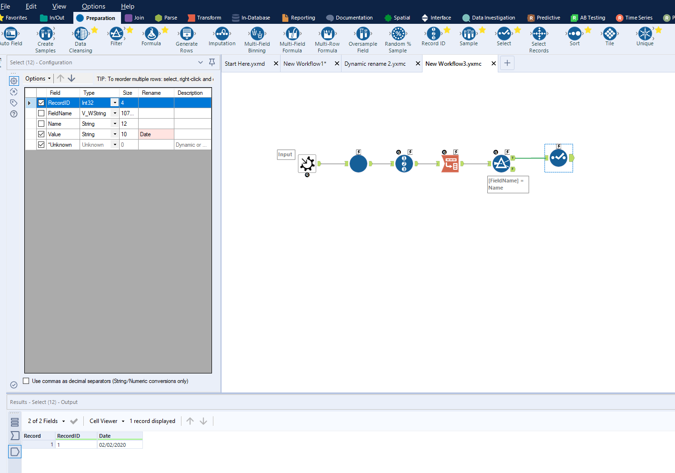
Task: Click the Multi-Row Formula tool
Action: coord(327,35)
